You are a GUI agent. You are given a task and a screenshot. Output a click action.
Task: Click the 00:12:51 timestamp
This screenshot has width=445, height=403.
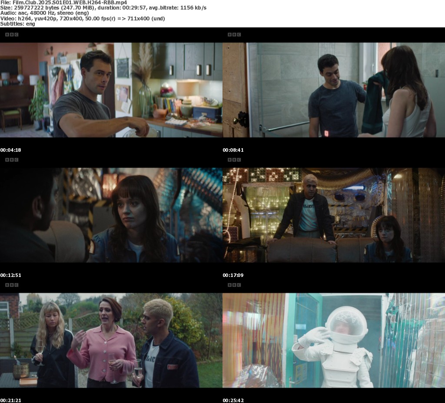10,275
